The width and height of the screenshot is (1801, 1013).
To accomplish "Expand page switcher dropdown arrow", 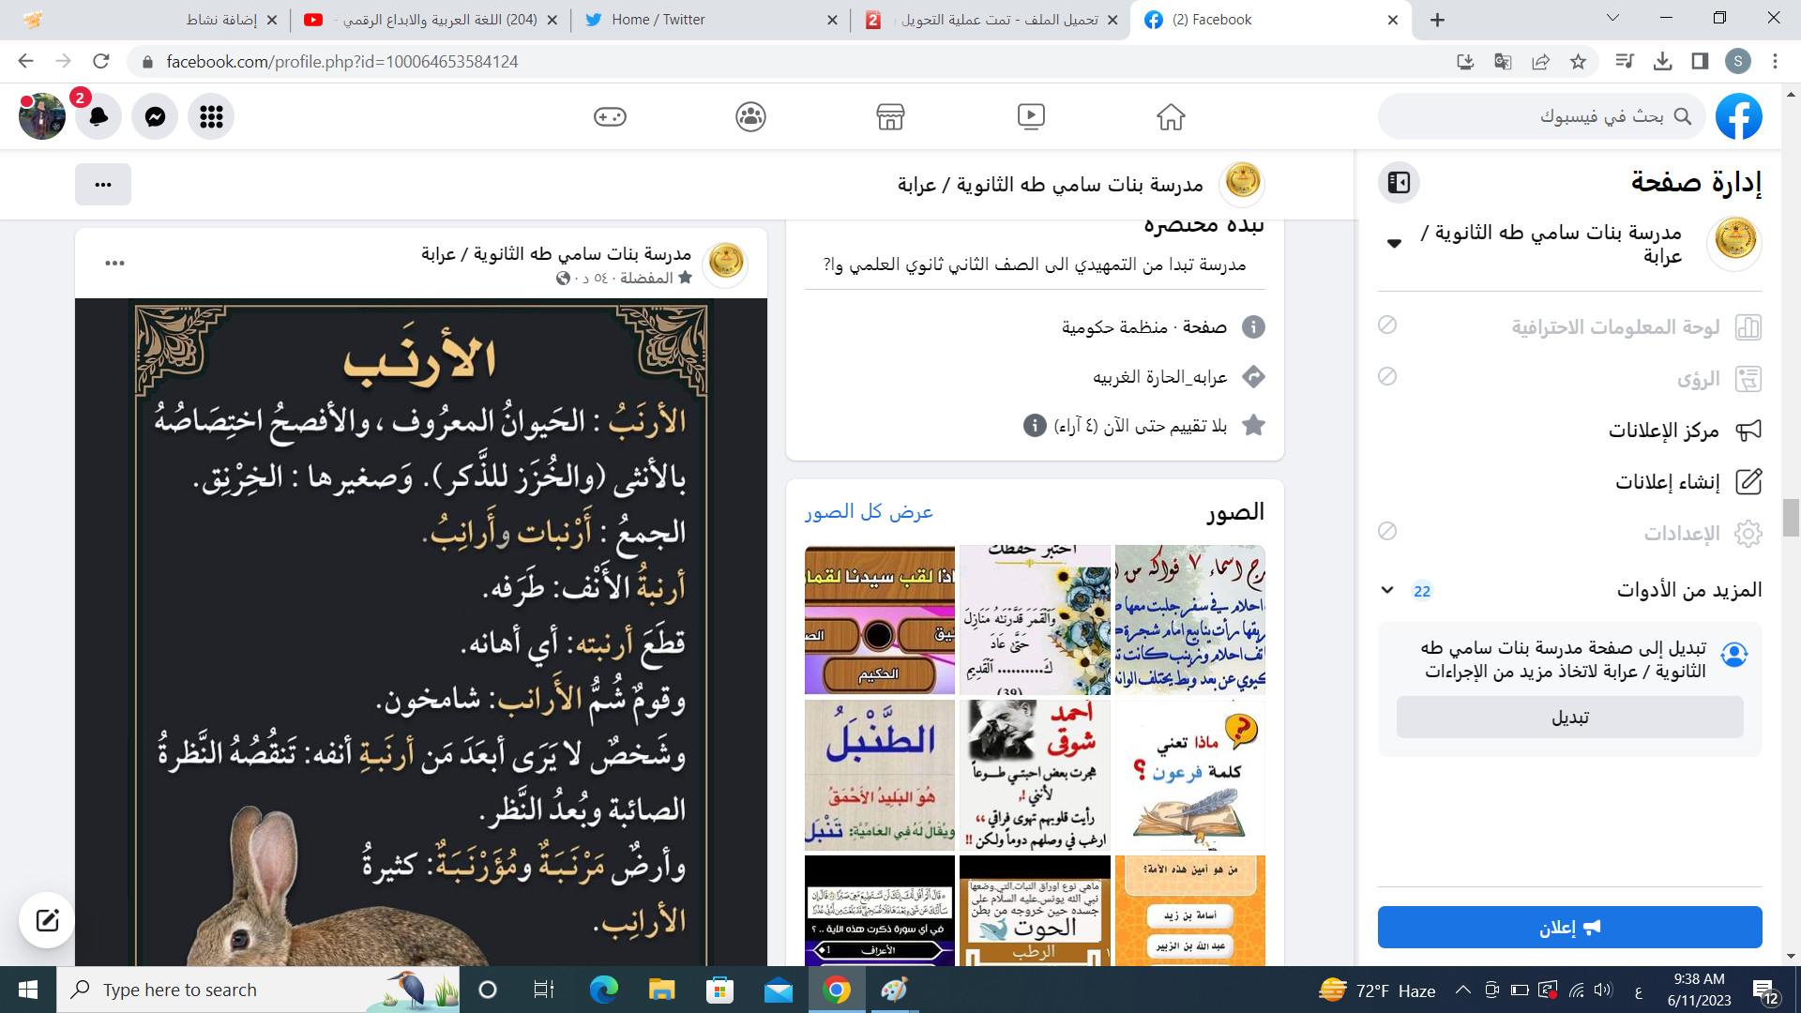I will [x=1394, y=243].
